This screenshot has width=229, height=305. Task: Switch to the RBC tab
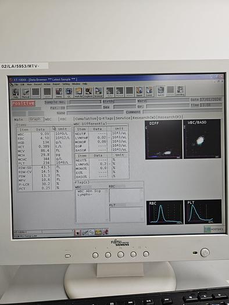click(63, 119)
